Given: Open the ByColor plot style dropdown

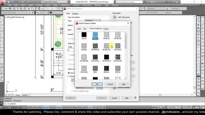Looking at the screenshot, I should coord(173,12).
